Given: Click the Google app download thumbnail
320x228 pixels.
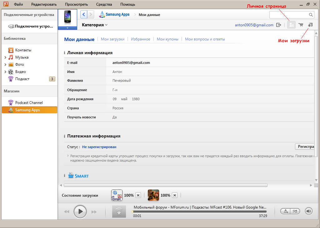Looking at the screenshot, I should 117,195.
